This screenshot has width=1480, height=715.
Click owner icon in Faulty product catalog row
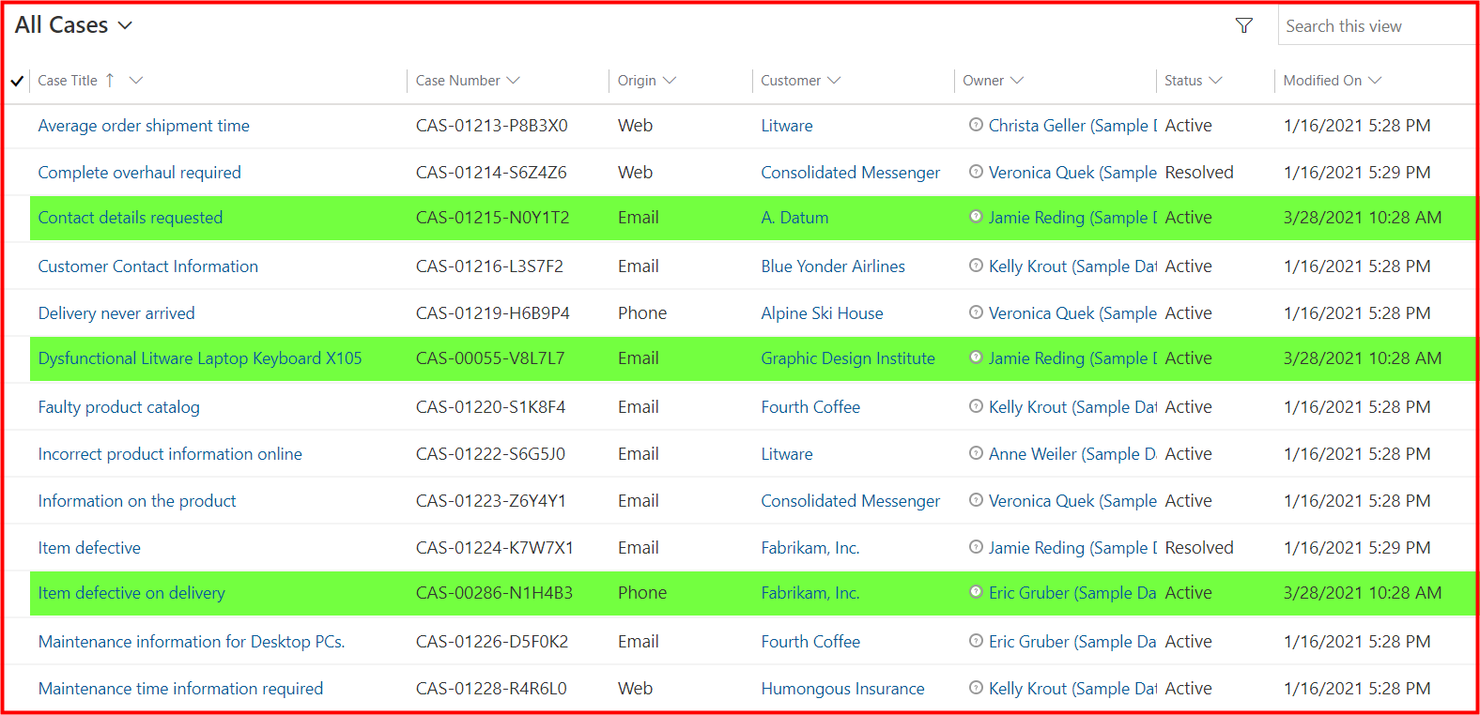pyautogui.click(x=976, y=405)
